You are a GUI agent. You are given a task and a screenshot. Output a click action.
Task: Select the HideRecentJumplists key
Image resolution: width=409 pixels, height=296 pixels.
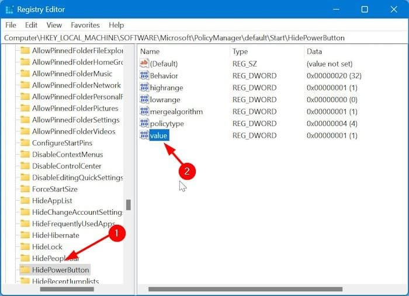click(x=65, y=281)
